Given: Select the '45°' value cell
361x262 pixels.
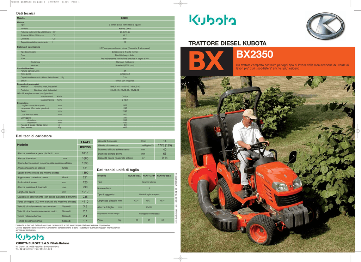Looking at the screenshot, I should tap(85, 168).
